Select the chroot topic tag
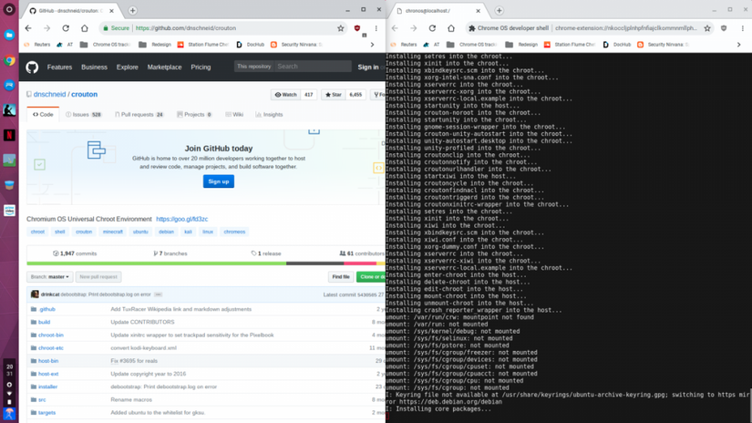 [x=37, y=232]
